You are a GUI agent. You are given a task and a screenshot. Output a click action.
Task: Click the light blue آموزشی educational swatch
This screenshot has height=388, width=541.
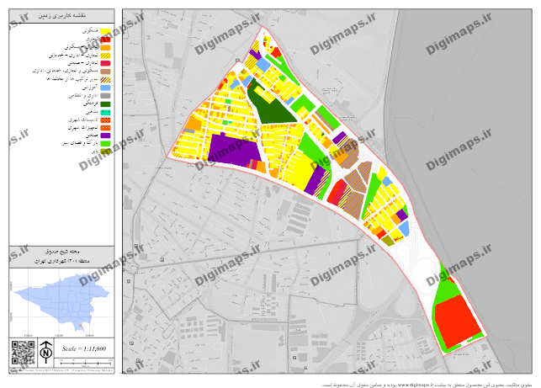[x=105, y=88]
